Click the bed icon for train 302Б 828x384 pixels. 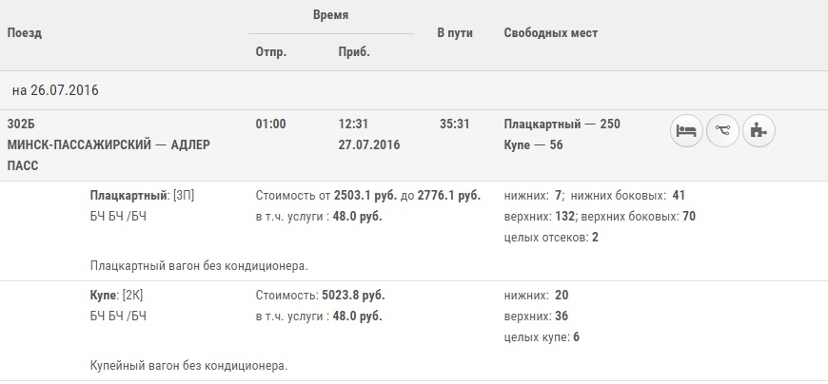(x=687, y=132)
